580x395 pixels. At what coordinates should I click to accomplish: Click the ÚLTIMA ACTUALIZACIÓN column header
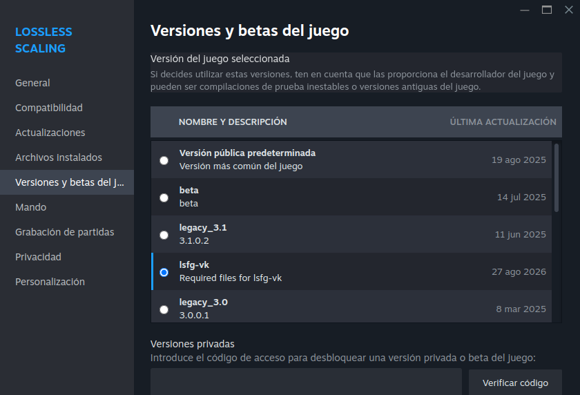(x=503, y=122)
